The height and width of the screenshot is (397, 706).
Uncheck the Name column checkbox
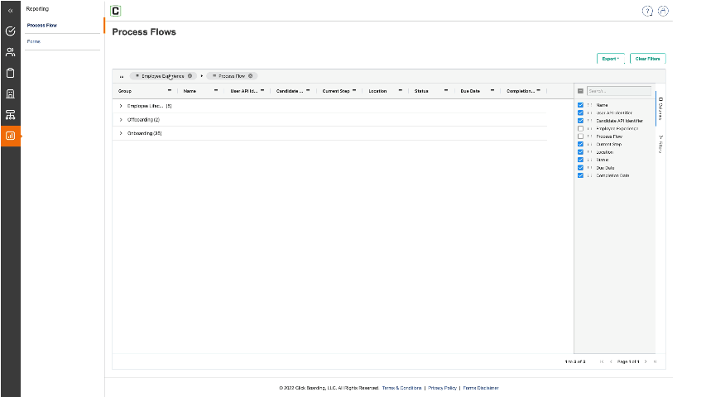pyautogui.click(x=580, y=105)
